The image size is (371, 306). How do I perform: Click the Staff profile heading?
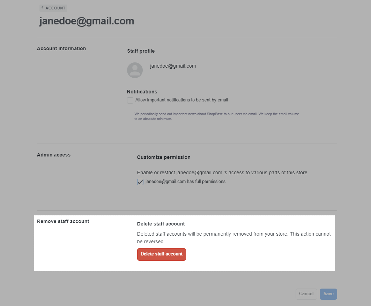pos(141,51)
